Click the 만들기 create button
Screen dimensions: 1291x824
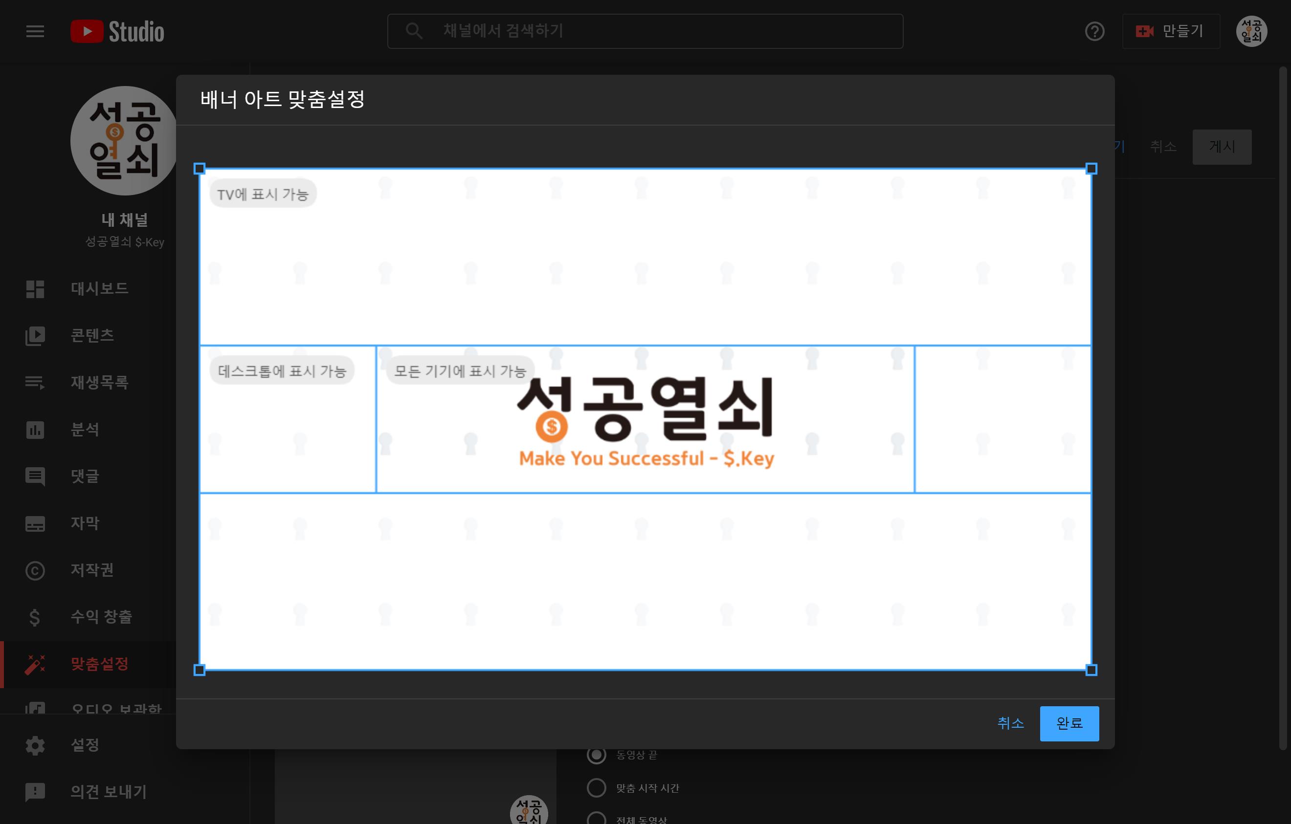tap(1171, 31)
